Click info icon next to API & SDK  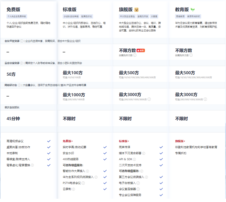[134, 159]
